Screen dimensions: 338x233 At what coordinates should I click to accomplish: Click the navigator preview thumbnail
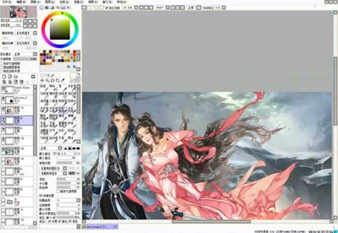coord(18,11)
